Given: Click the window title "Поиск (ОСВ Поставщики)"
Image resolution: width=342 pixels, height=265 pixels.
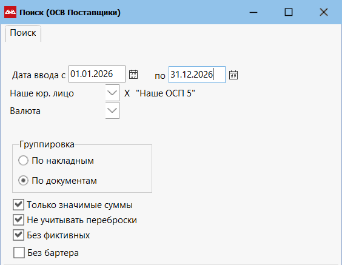Looking at the screenshot, I should point(70,13).
